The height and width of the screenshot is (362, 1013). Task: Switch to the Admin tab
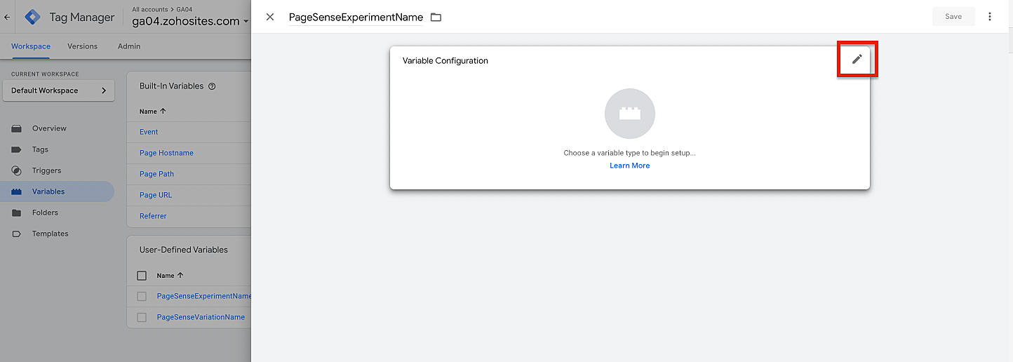129,46
